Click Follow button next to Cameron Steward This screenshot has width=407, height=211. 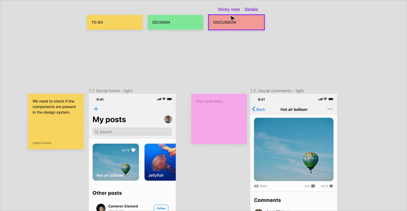[161, 208]
